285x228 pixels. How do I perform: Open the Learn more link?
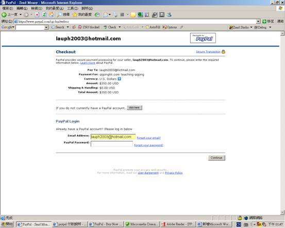(x=88, y=63)
